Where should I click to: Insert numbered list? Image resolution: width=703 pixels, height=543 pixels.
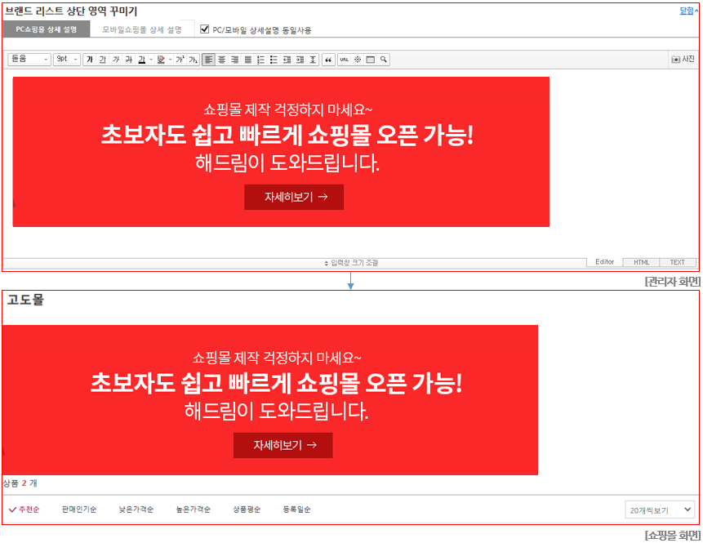[x=260, y=59]
